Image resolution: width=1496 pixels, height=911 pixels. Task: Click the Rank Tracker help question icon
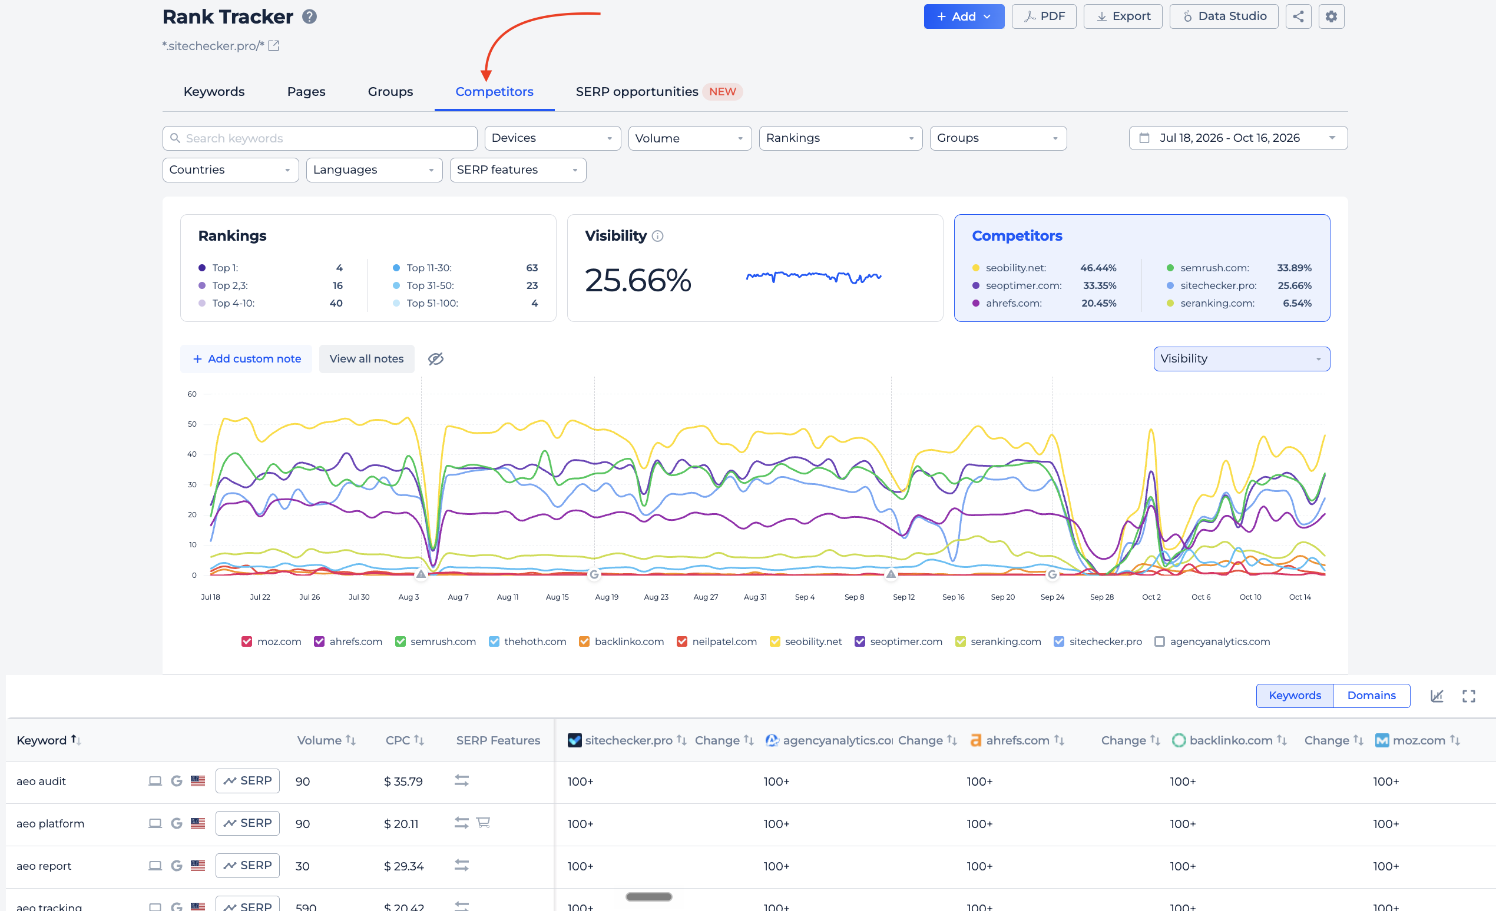(309, 16)
